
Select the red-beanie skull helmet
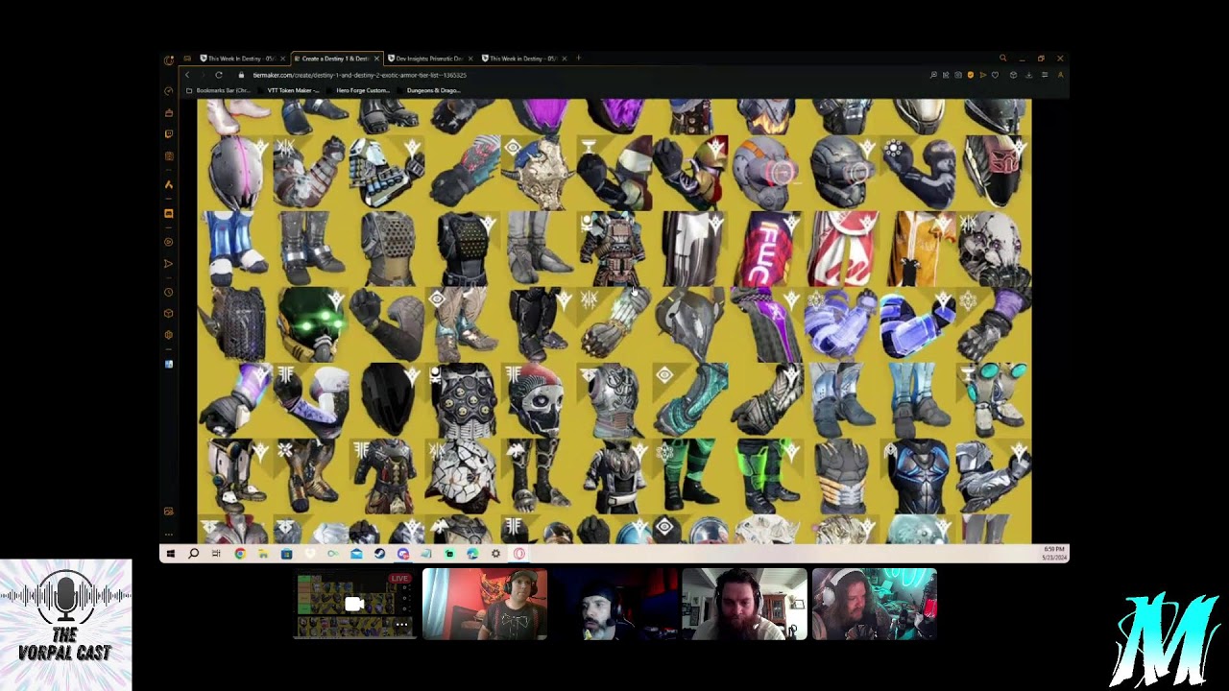click(538, 399)
